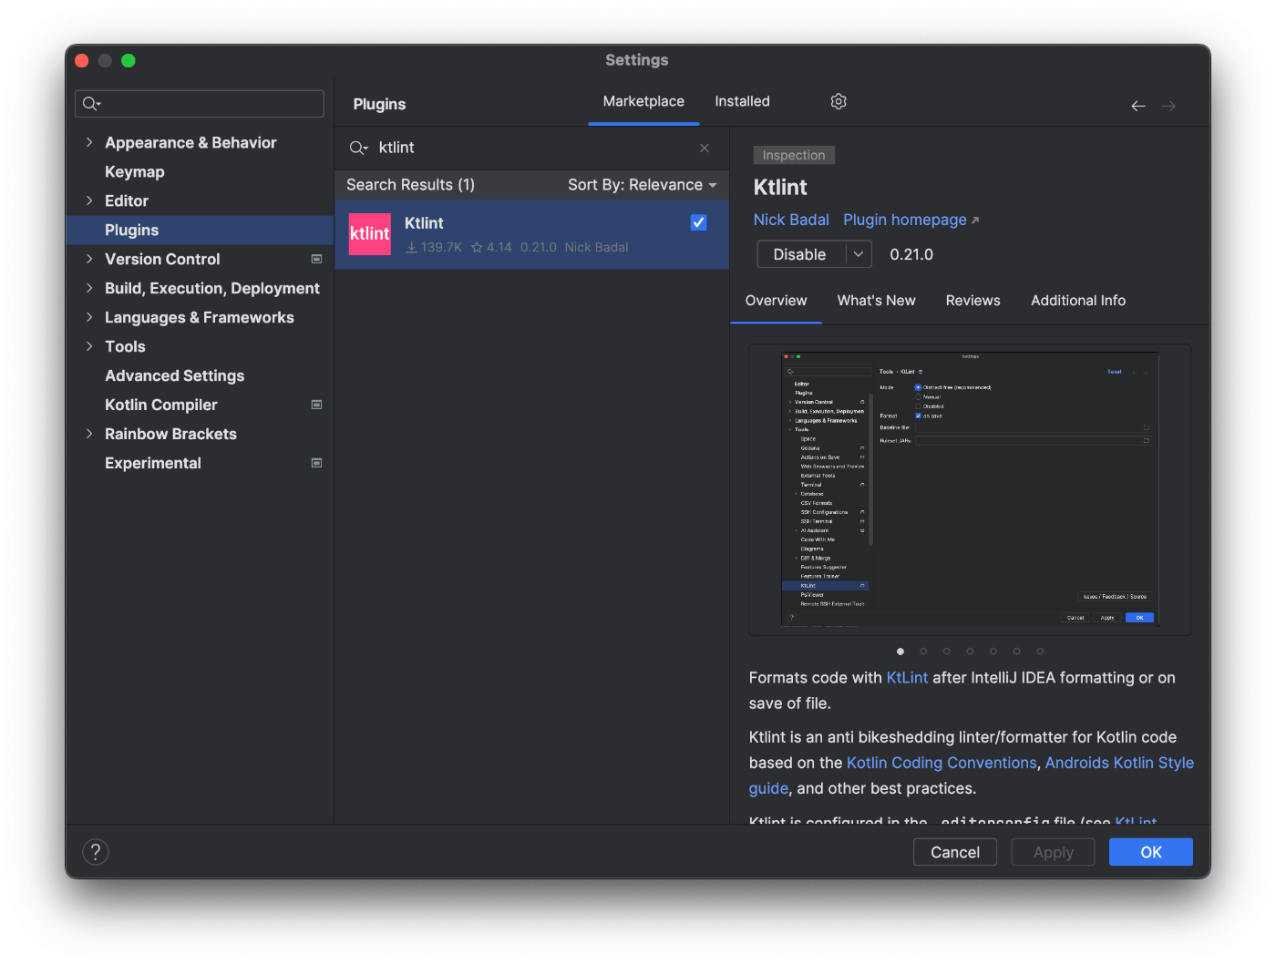Screen dimensions: 1276x965
Task: Switch to the Installed tab
Action: pos(742,101)
